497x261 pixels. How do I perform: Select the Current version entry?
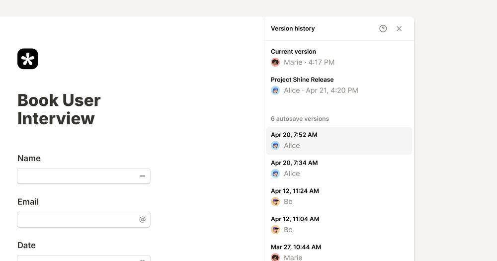[339, 57]
